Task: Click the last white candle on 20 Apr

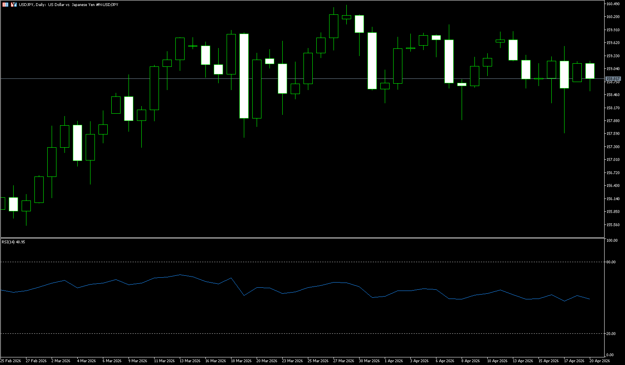Action: (590, 71)
